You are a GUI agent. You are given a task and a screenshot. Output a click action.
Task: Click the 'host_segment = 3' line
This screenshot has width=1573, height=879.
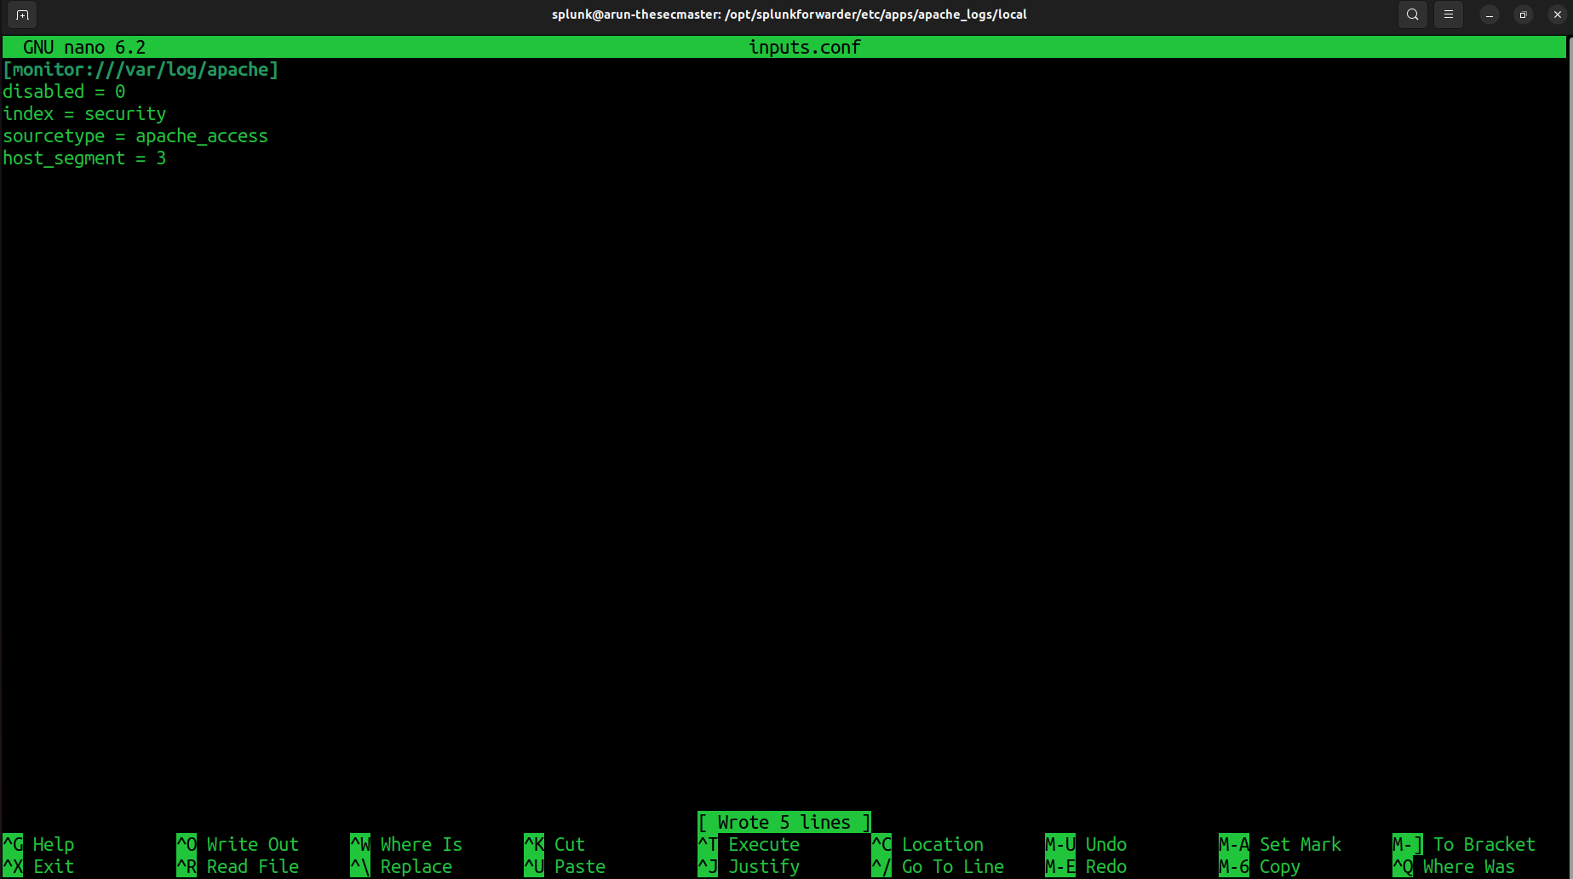(x=84, y=158)
